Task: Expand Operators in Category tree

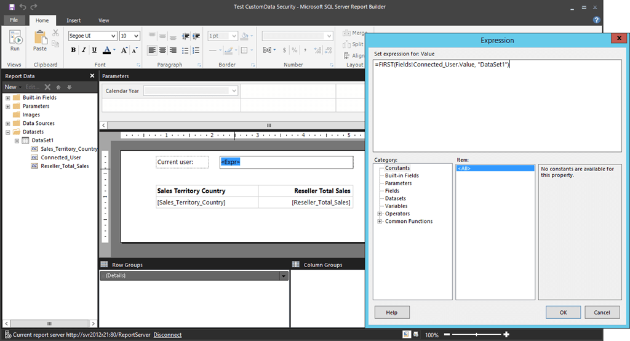Action: click(x=380, y=214)
